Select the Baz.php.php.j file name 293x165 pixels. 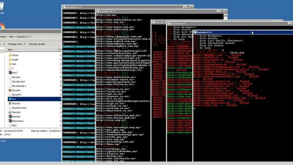[x=19, y=86]
